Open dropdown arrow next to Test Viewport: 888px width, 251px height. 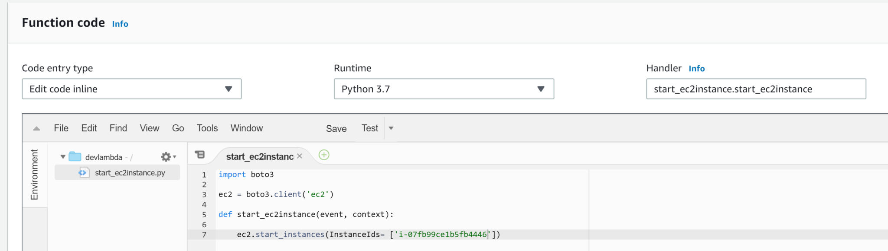391,128
